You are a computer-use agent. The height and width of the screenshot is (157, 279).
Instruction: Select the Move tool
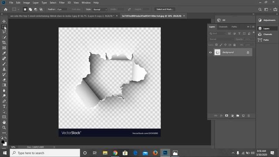pos(4,21)
